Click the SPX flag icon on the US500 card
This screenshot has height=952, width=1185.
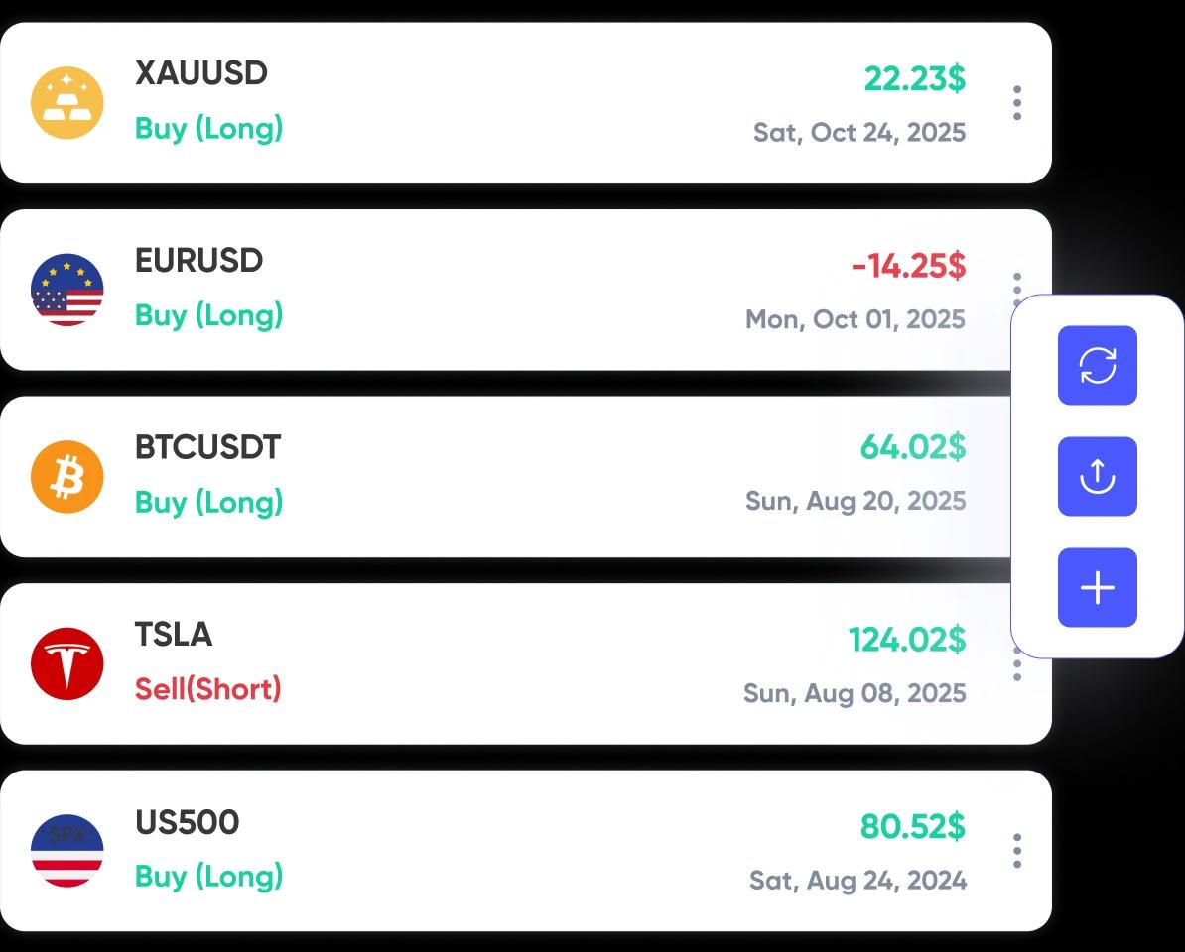click(x=66, y=849)
